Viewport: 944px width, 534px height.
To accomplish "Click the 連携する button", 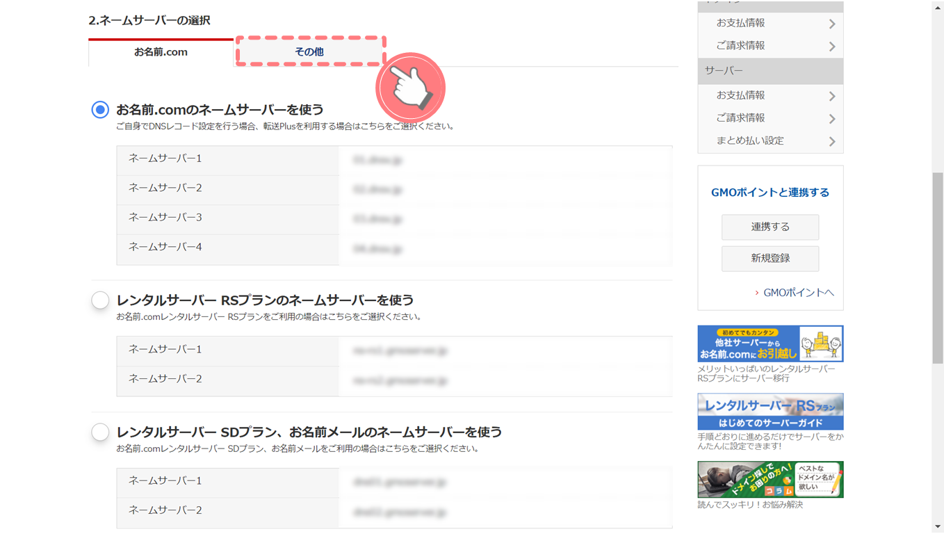I will 770,227.
